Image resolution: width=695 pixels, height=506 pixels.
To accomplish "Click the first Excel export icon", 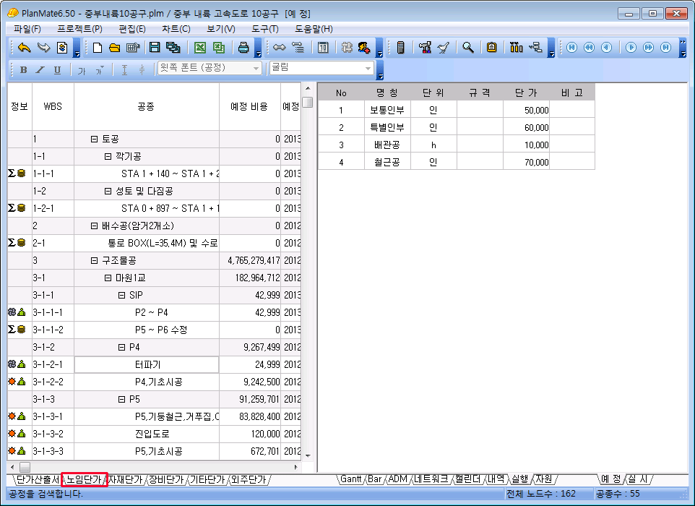I will [199, 48].
